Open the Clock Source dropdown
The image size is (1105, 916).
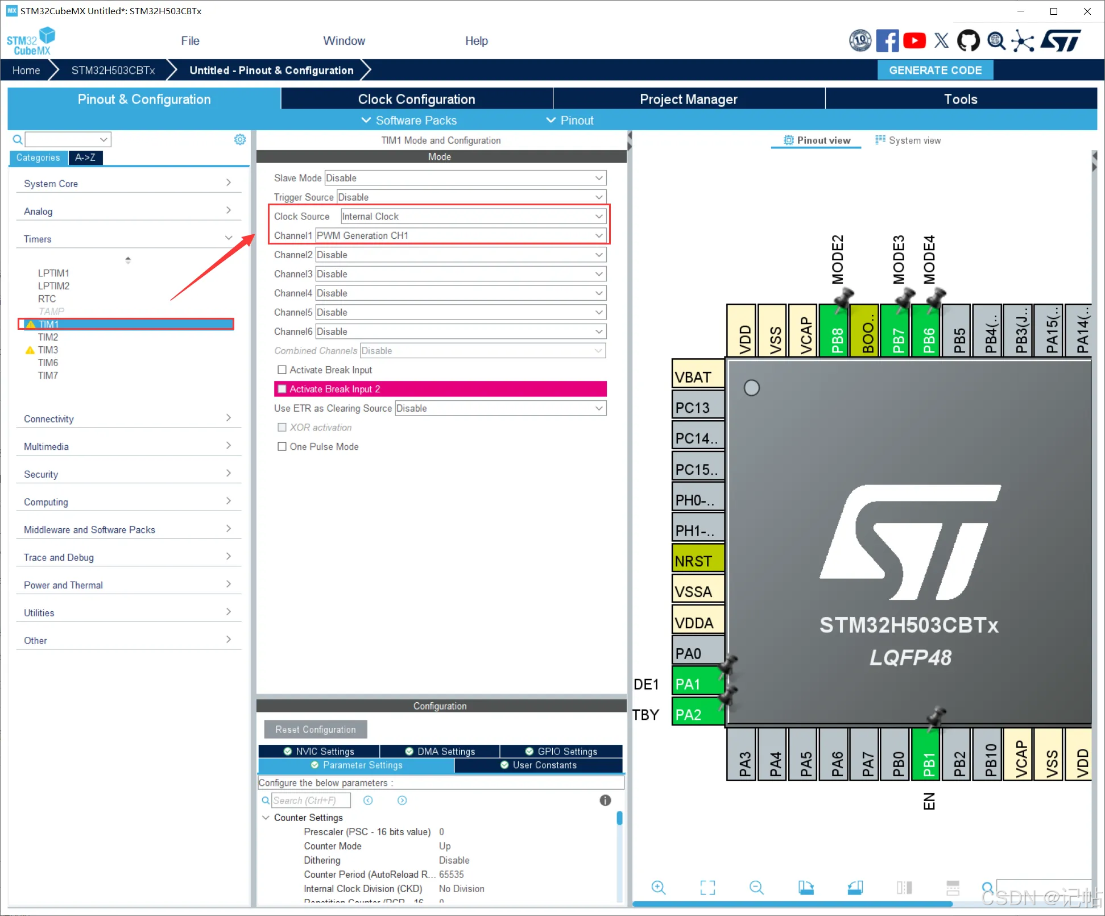pos(473,217)
